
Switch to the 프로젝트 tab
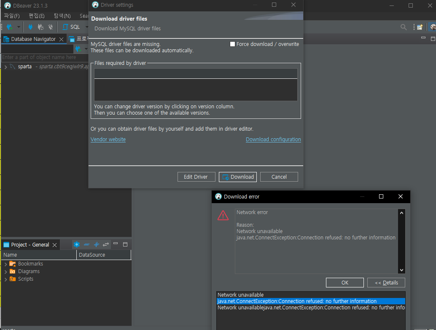[79, 39]
